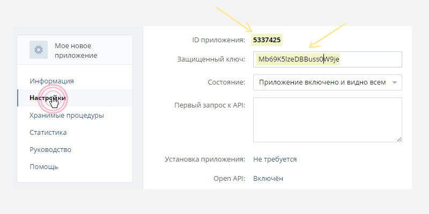Click the "Защищенный ключ:" label

211,59
